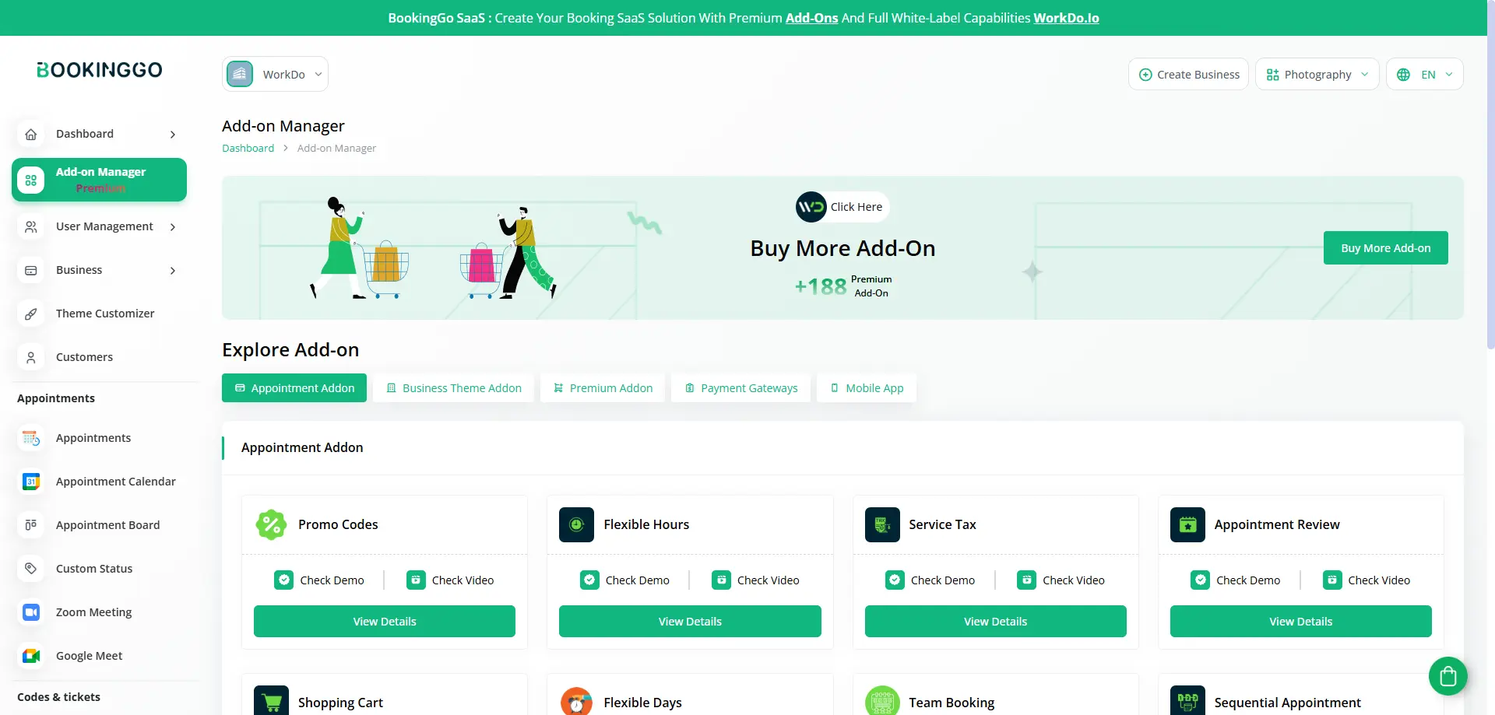Check Video for Promo Codes
This screenshot has height=715, width=1495.
[450, 580]
